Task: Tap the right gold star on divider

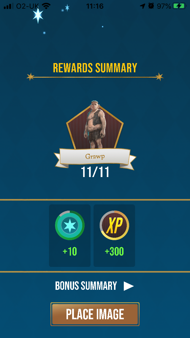Action: click(x=159, y=77)
